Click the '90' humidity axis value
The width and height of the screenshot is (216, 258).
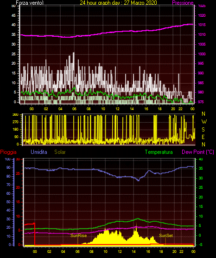click(x=8, y=167)
